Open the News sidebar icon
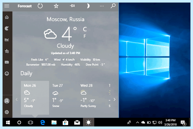 [x=7, y=62]
